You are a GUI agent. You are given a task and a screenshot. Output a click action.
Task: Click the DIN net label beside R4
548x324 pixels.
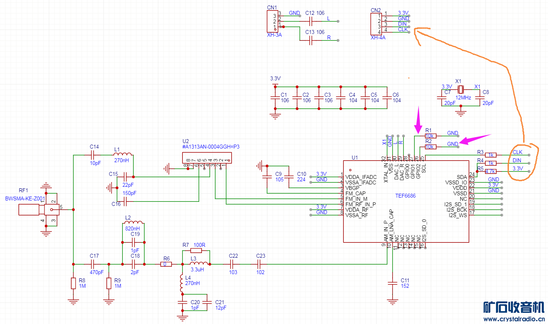(x=517, y=160)
